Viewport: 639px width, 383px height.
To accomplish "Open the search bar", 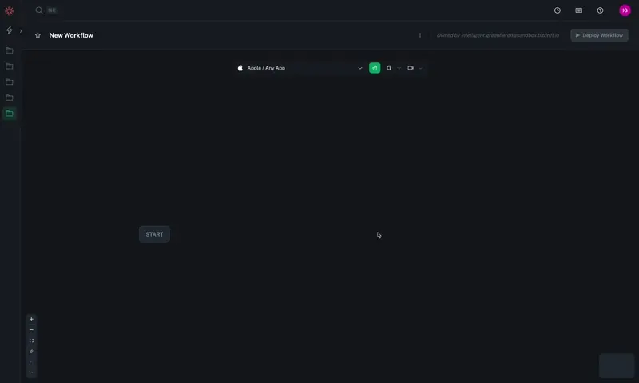I will (39, 10).
